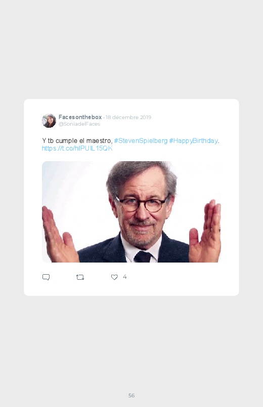Open the #HappyBirthday hashtag
Image resolution: width=263 pixels, height=407 pixels.
pos(193,141)
